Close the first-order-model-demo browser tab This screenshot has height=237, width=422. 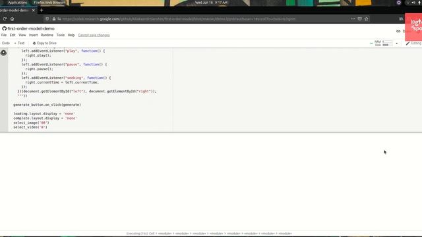[x=34, y=11]
